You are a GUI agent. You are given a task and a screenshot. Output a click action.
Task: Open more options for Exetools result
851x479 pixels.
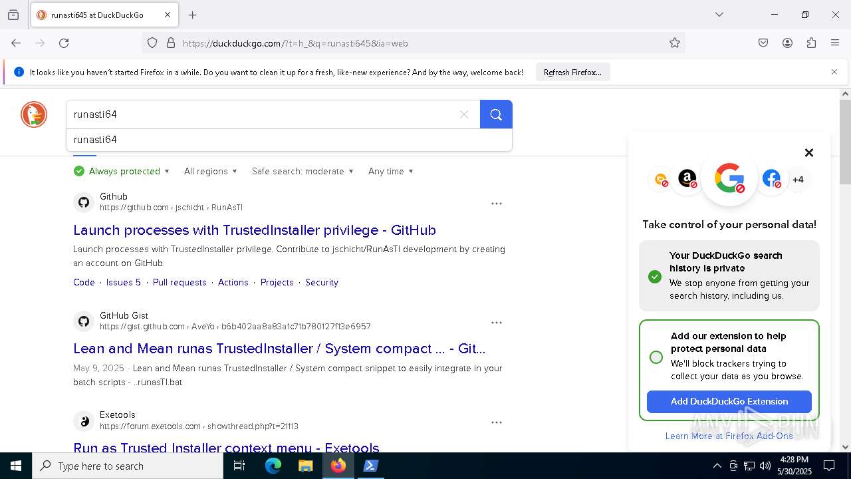pos(497,422)
